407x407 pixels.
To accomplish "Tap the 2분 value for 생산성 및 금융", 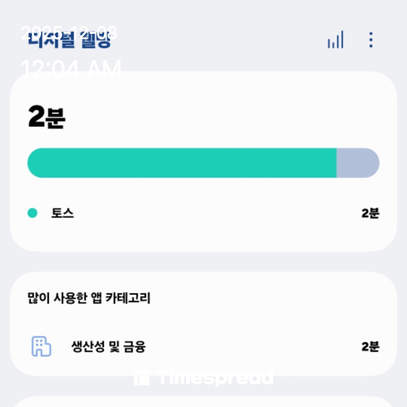I will coord(370,347).
